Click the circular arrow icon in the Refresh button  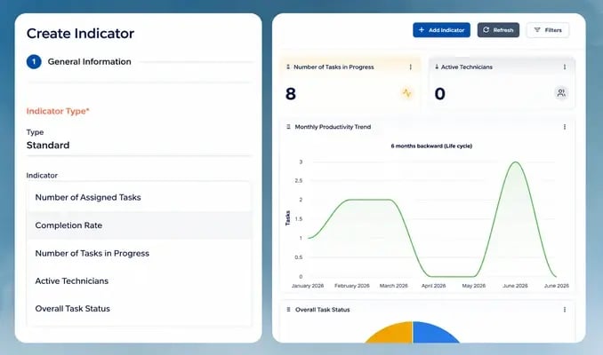coord(486,30)
